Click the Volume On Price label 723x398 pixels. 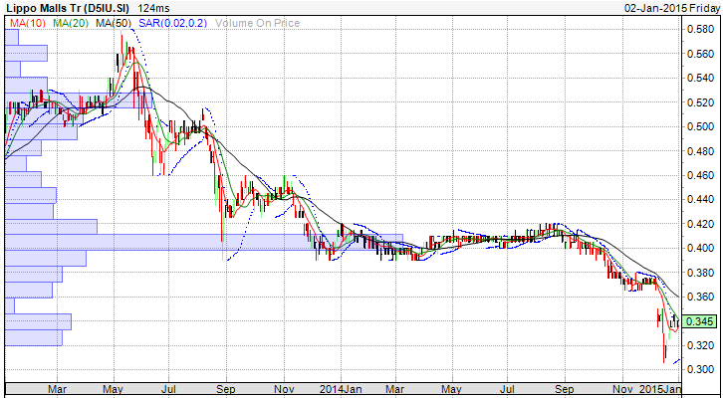coord(258,23)
